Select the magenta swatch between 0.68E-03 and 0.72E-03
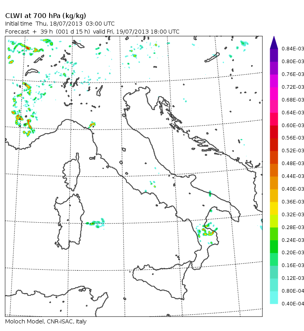Screen dimensions: 304x331 274,94
